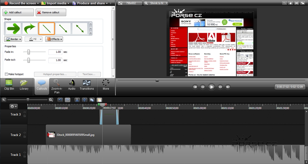
Task: Expand the More tools menu
Action: coord(106,85)
